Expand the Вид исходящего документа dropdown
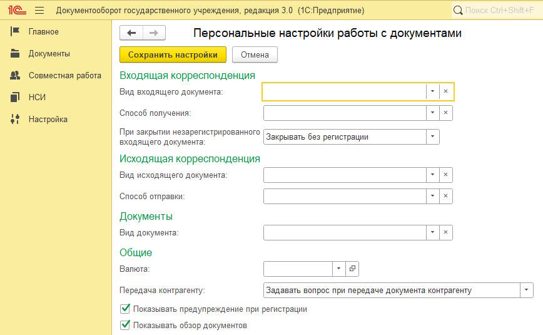The height and width of the screenshot is (335, 543). point(432,175)
